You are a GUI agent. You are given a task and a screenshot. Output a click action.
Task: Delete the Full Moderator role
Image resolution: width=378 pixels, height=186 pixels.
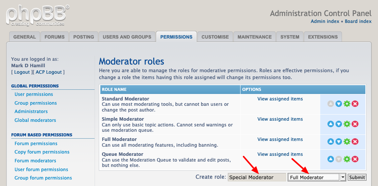coord(355,142)
